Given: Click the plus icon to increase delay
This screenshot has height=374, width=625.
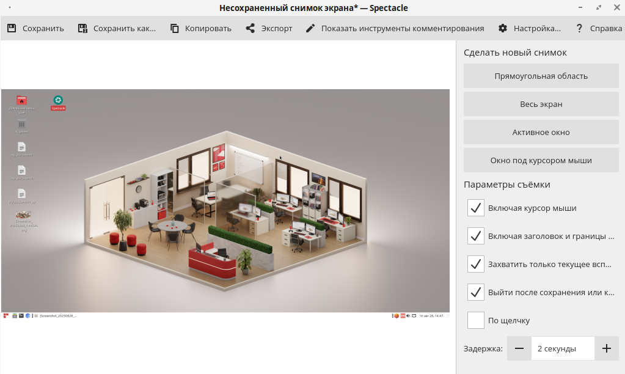Looking at the screenshot, I should pyautogui.click(x=606, y=348).
